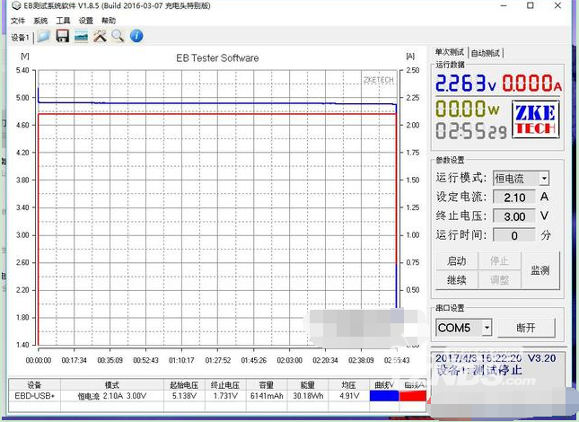This screenshot has width=579, height=422.
Task: Save data with the floppy disk icon
Action: point(63,36)
